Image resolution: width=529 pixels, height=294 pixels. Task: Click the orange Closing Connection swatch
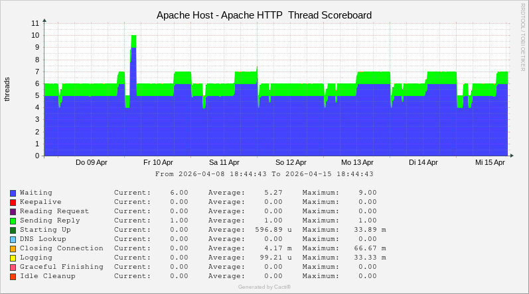click(x=13, y=248)
